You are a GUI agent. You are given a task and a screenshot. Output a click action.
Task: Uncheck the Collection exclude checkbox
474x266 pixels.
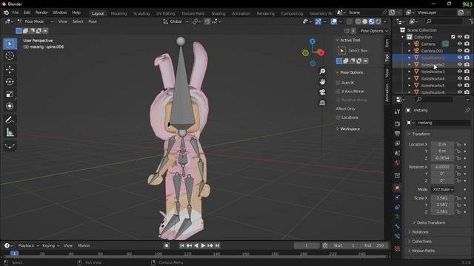(453, 37)
